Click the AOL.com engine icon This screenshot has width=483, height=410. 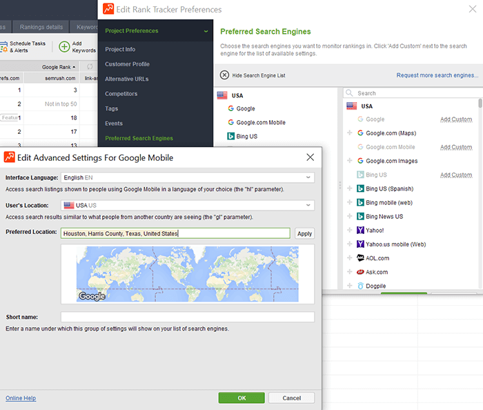pos(360,258)
